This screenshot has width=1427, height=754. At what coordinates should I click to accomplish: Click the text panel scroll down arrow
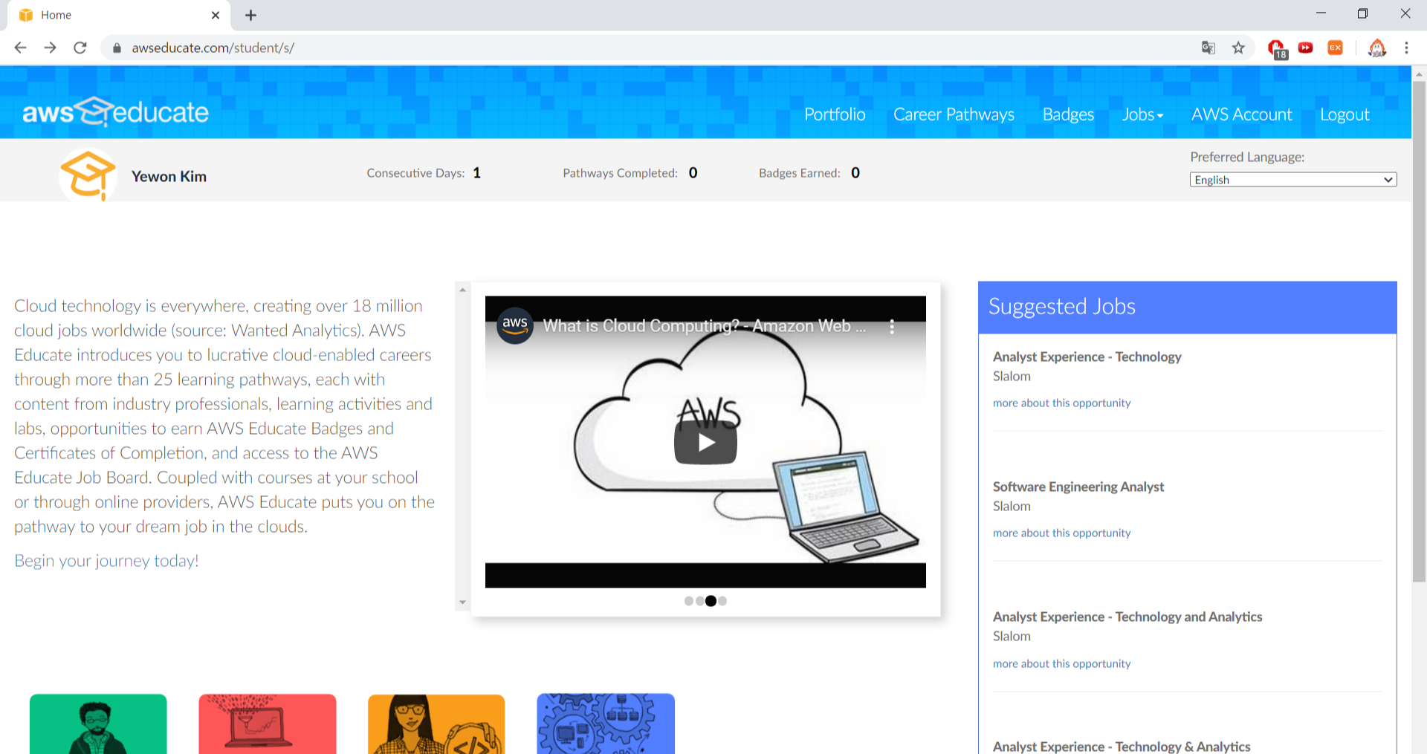coord(462,602)
